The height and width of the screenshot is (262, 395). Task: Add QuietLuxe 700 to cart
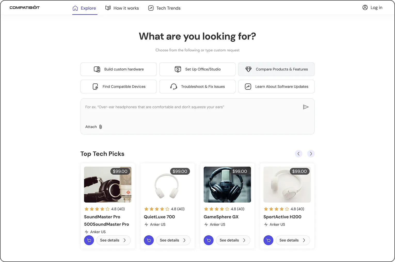(149, 240)
